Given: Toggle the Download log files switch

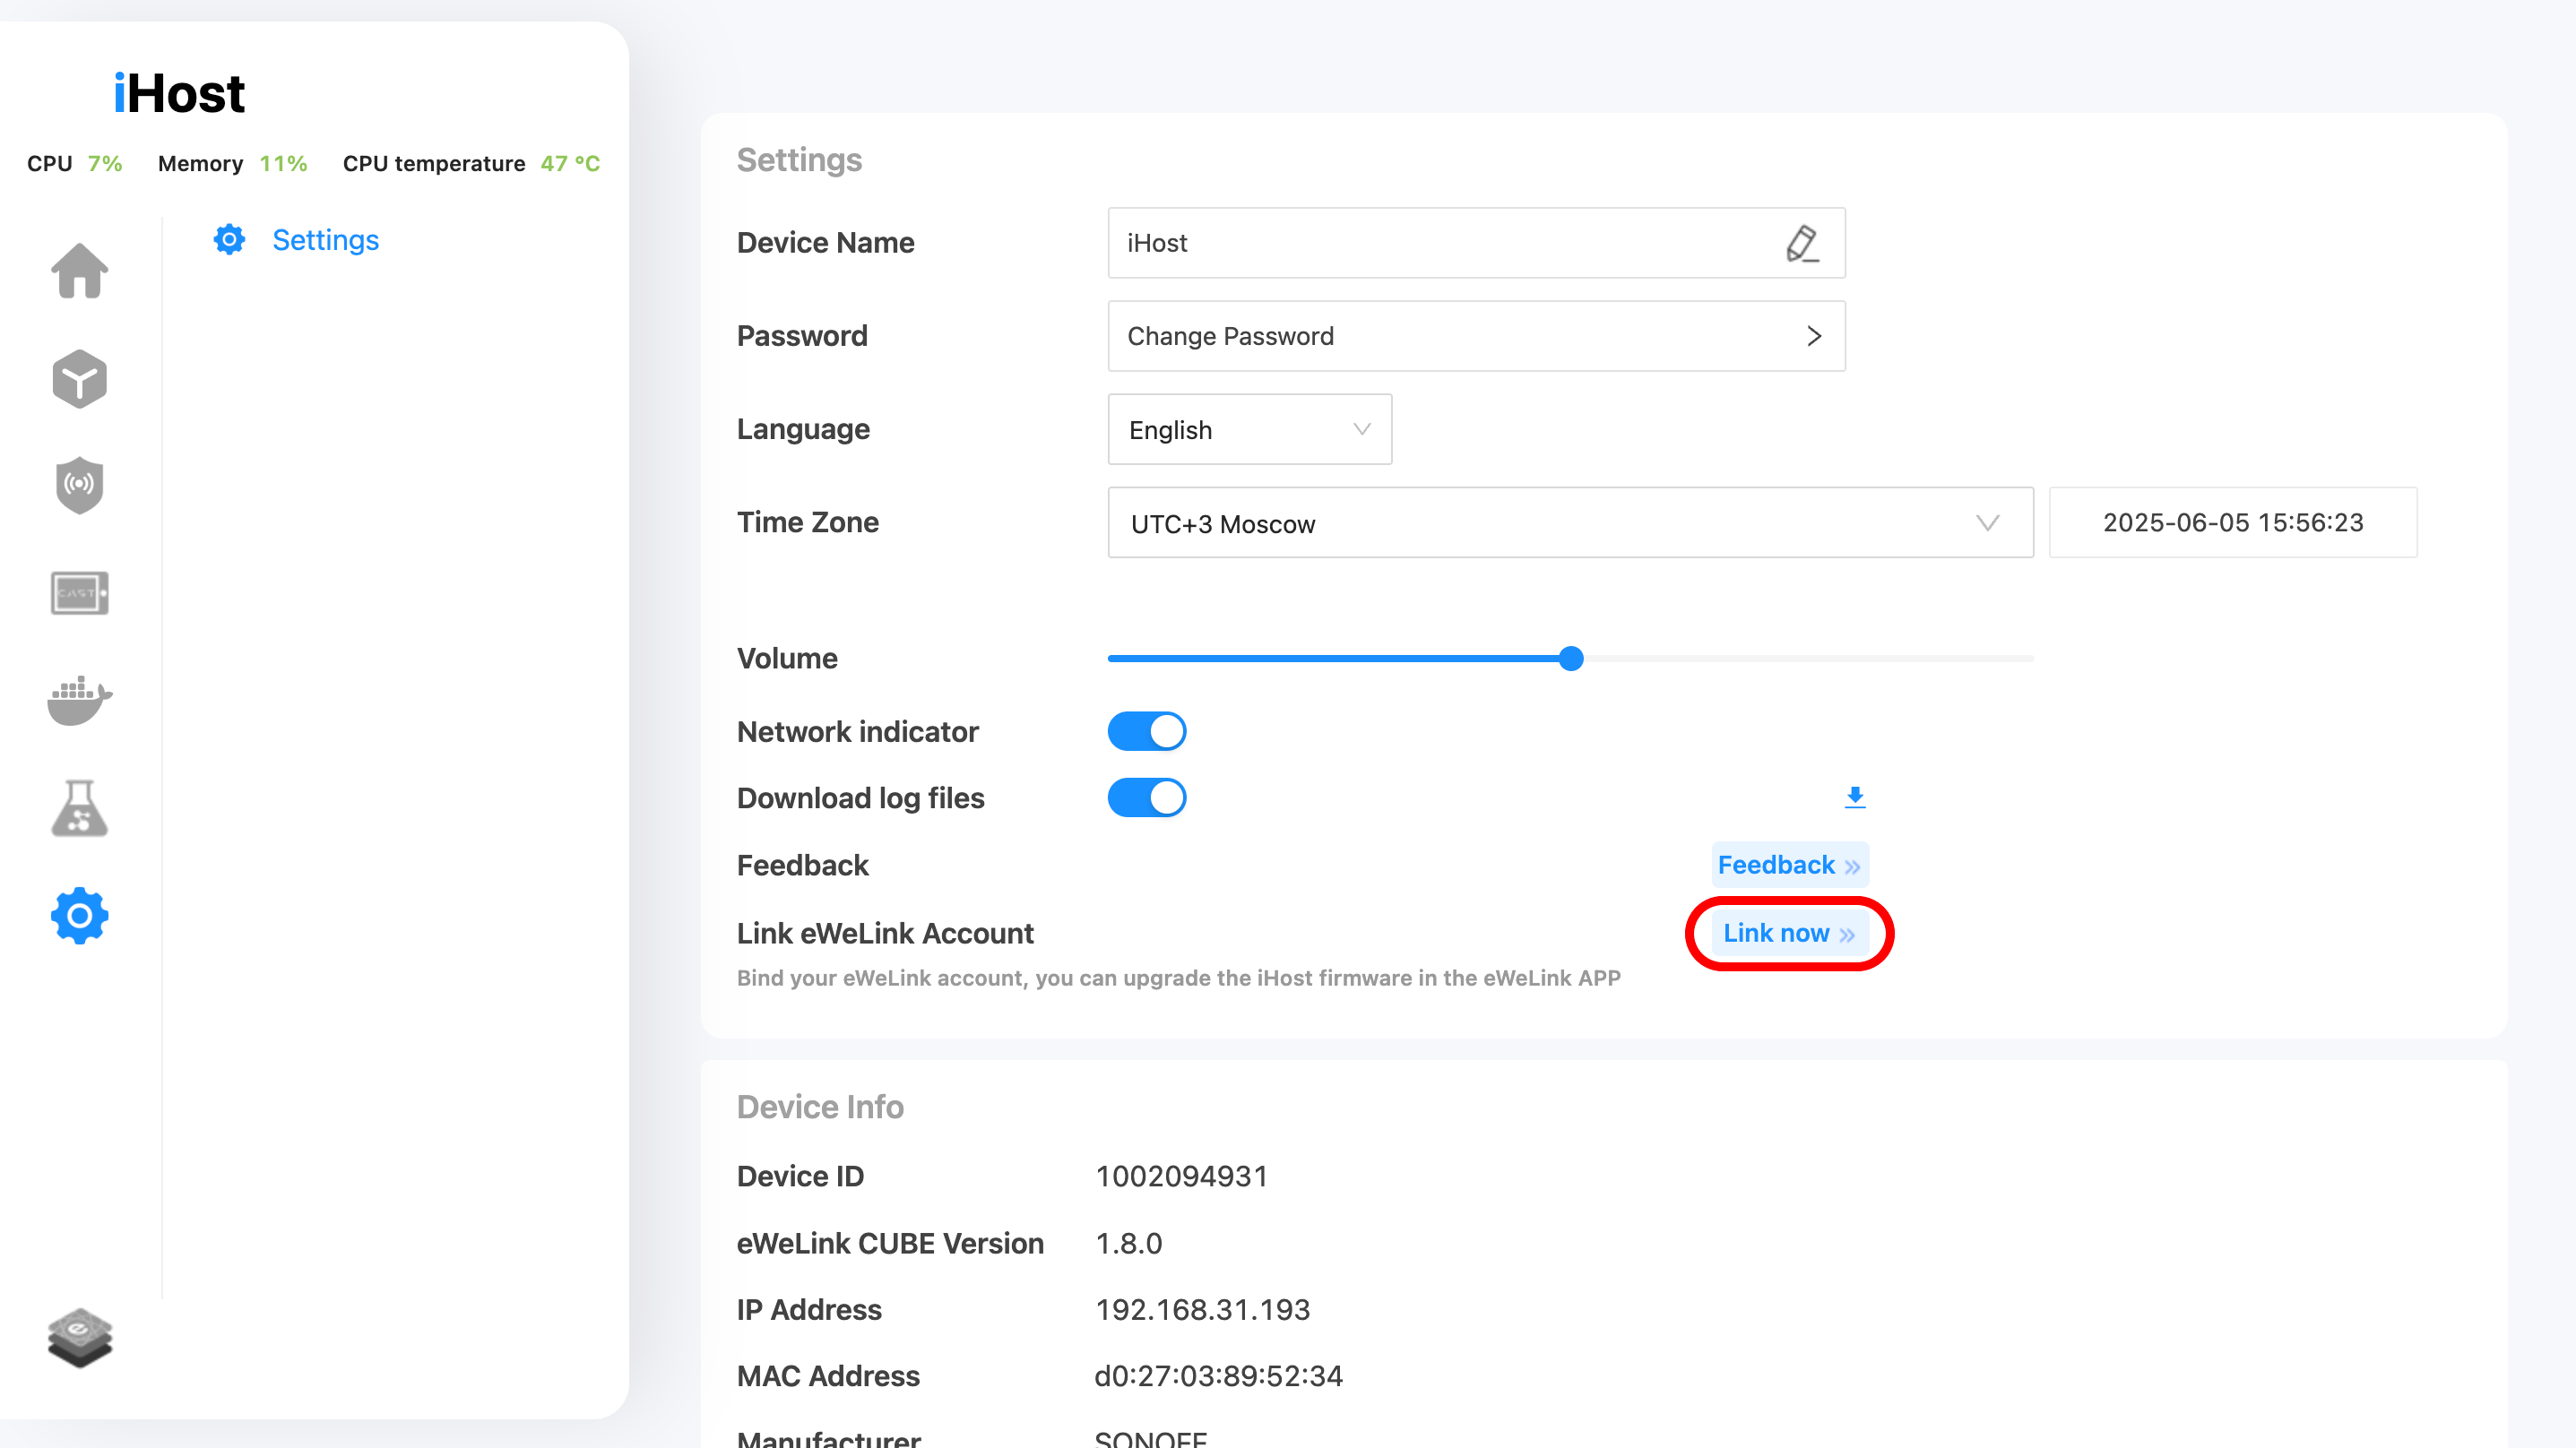Looking at the screenshot, I should coord(1147,798).
